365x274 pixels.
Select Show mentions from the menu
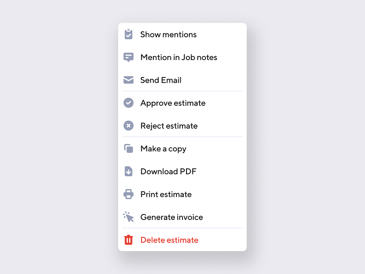pos(168,34)
